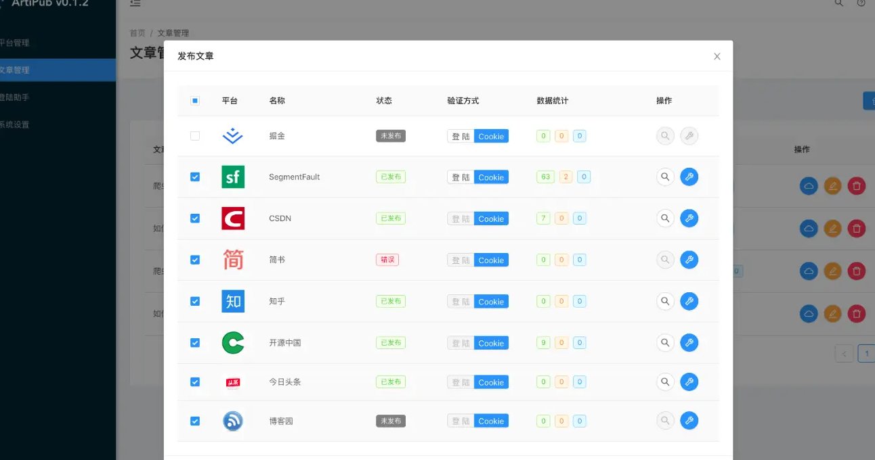
Task: Click the green stat 63 in SegmentFault row
Action: coord(545,177)
